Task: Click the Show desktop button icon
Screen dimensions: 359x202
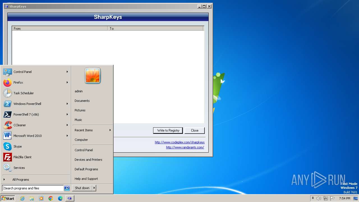Action: click(x=356, y=198)
